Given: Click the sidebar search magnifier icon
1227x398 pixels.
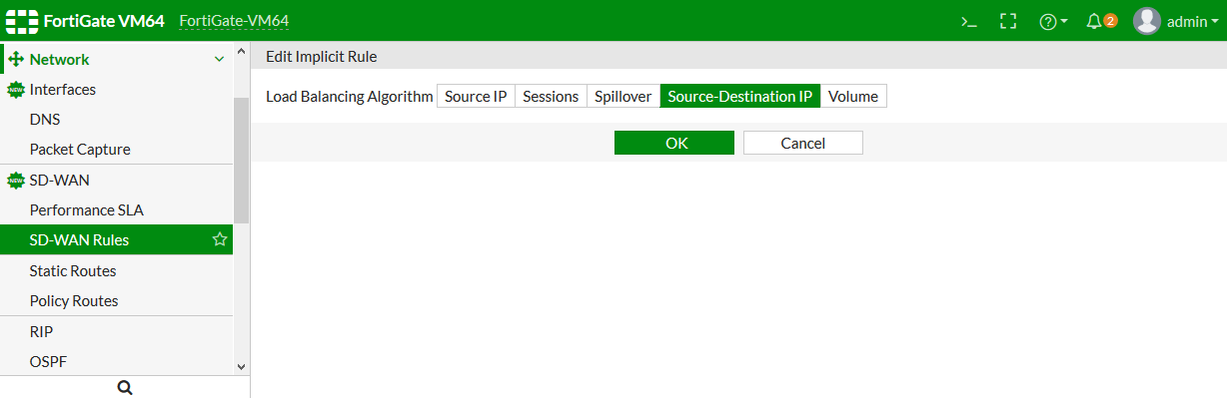Looking at the screenshot, I should (125, 387).
